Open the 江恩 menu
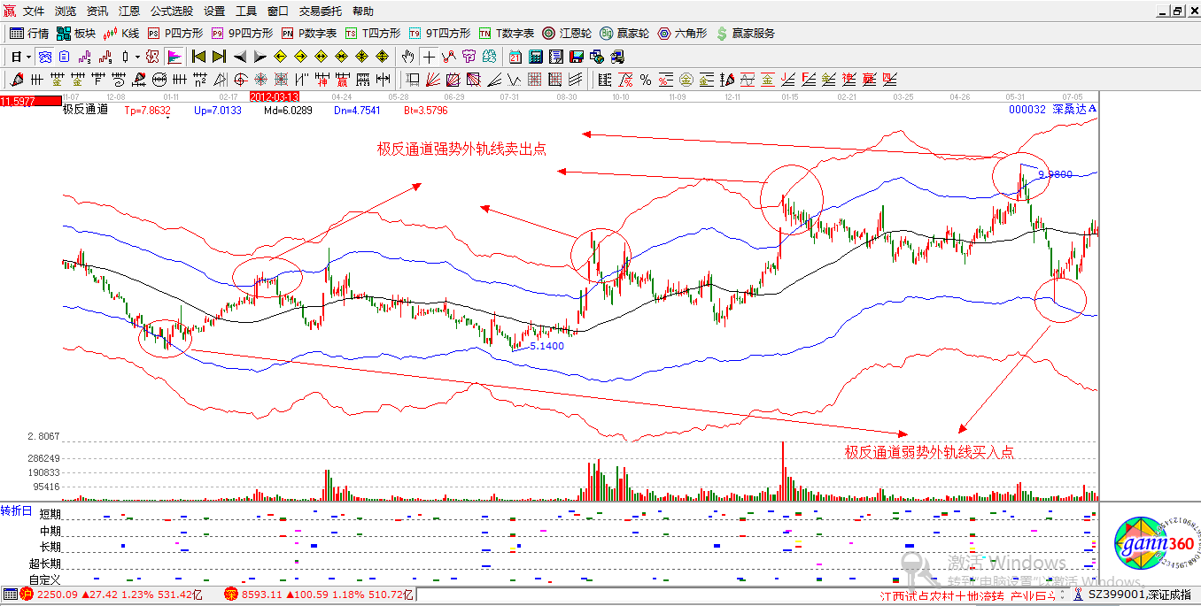This screenshot has width=1201, height=606. [128, 11]
